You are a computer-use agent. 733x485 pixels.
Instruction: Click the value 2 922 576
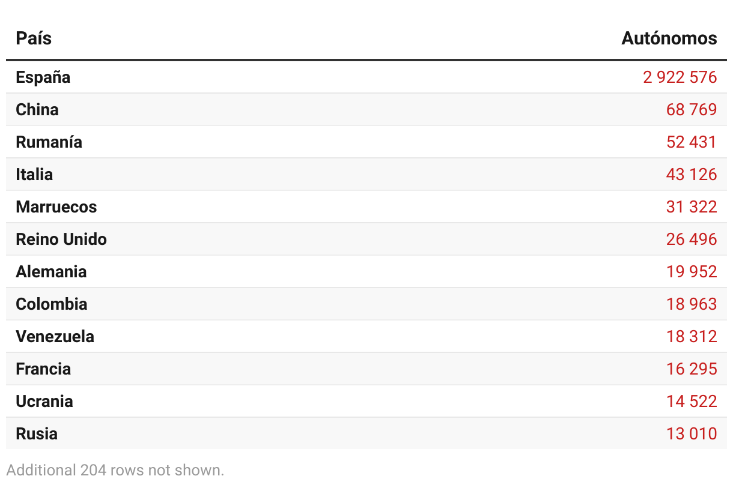tap(680, 77)
